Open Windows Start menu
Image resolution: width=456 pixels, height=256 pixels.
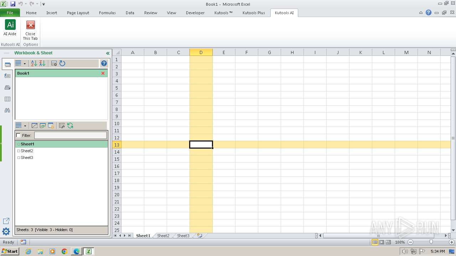click(x=10, y=251)
